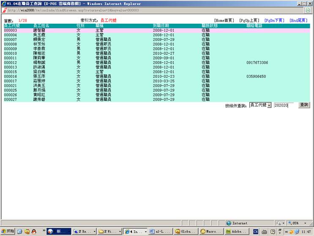Open the Macro taskbar application
This screenshot has height=236, width=314.
pos(211,231)
